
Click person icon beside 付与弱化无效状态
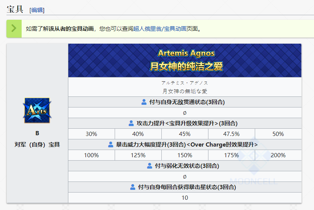[149, 166]
